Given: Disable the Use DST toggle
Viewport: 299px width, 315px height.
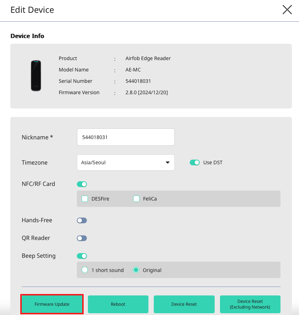Looking at the screenshot, I should coord(195,162).
